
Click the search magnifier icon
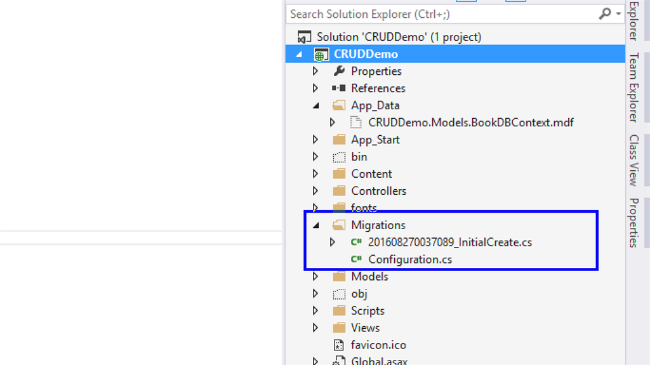[605, 14]
